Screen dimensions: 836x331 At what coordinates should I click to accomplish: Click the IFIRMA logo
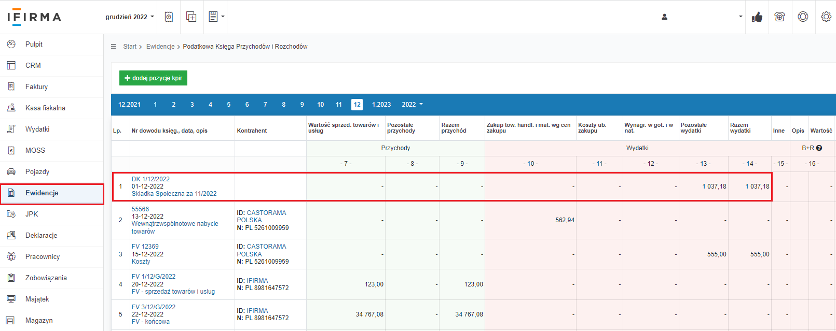(34, 17)
